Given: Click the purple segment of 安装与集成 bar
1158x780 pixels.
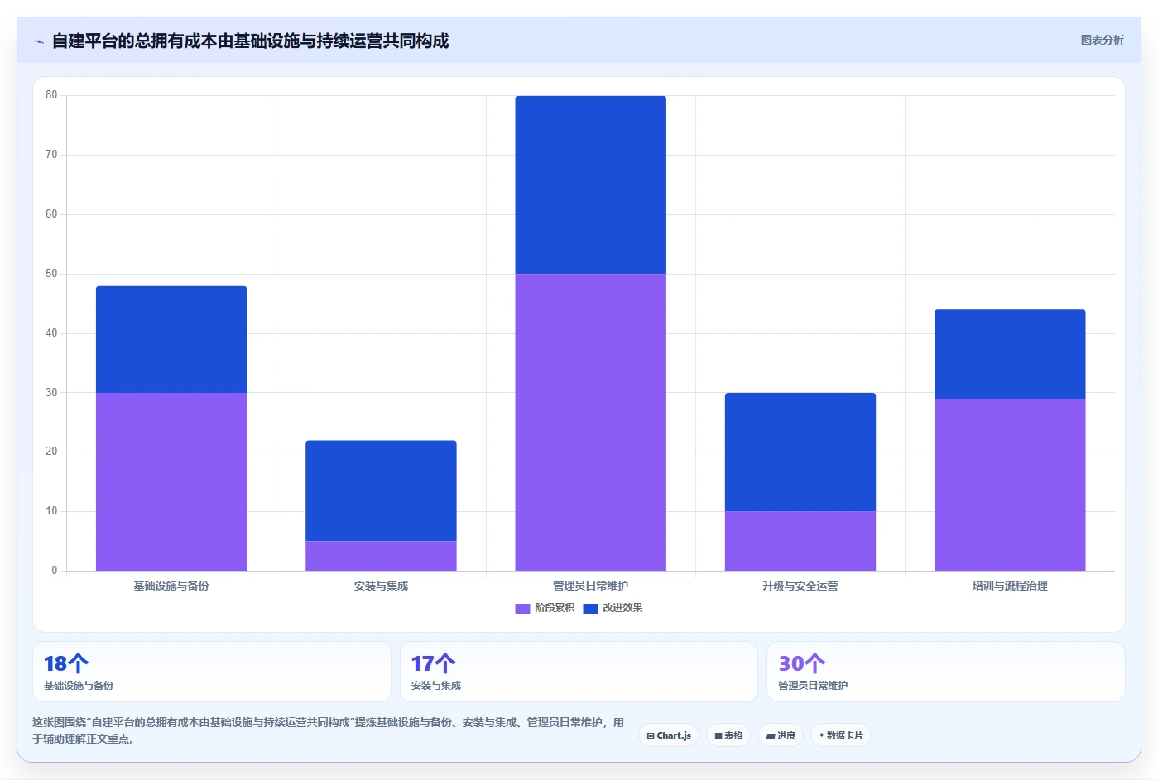Looking at the screenshot, I should click(x=381, y=556).
